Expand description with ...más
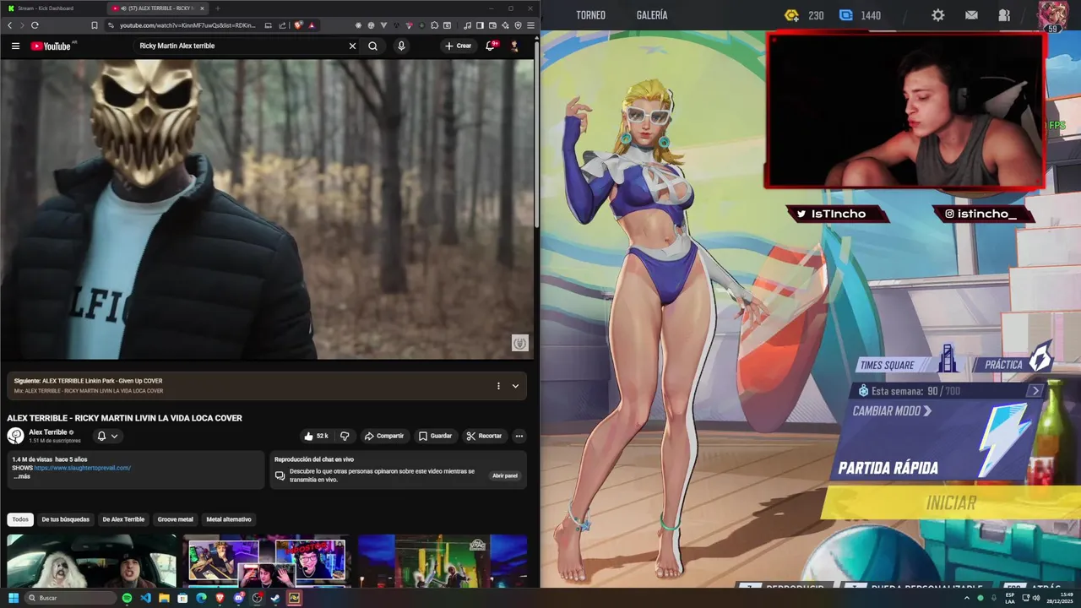 pos(21,476)
